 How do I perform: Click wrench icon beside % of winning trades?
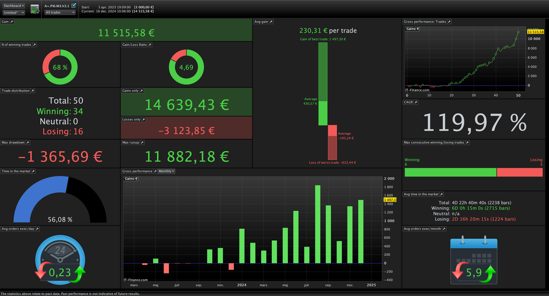click(x=34, y=45)
